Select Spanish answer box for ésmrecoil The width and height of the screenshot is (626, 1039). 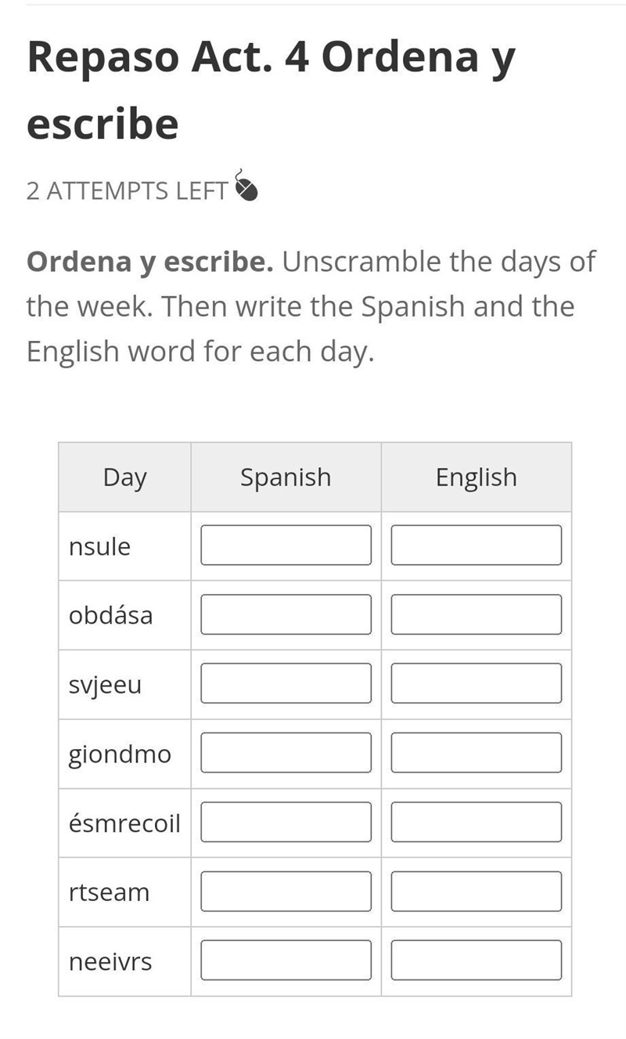click(286, 822)
